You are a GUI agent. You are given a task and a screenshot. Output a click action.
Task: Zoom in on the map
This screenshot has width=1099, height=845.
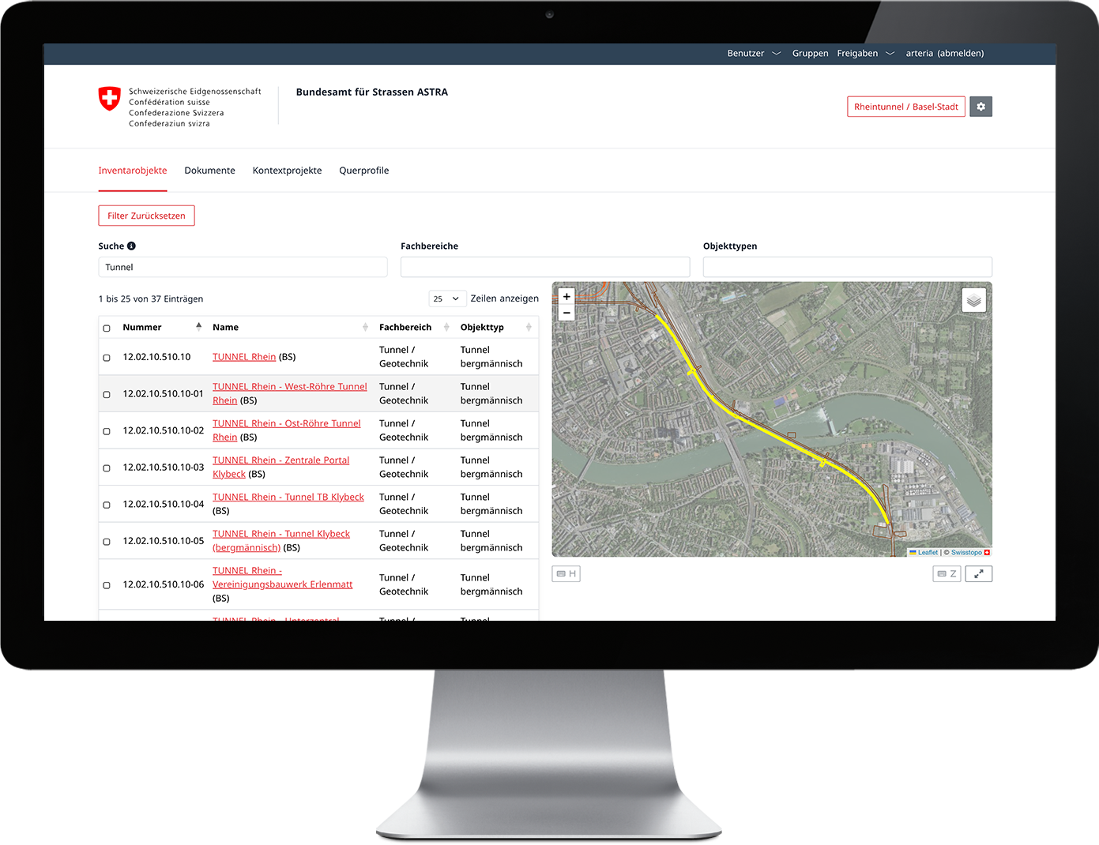pos(566,297)
